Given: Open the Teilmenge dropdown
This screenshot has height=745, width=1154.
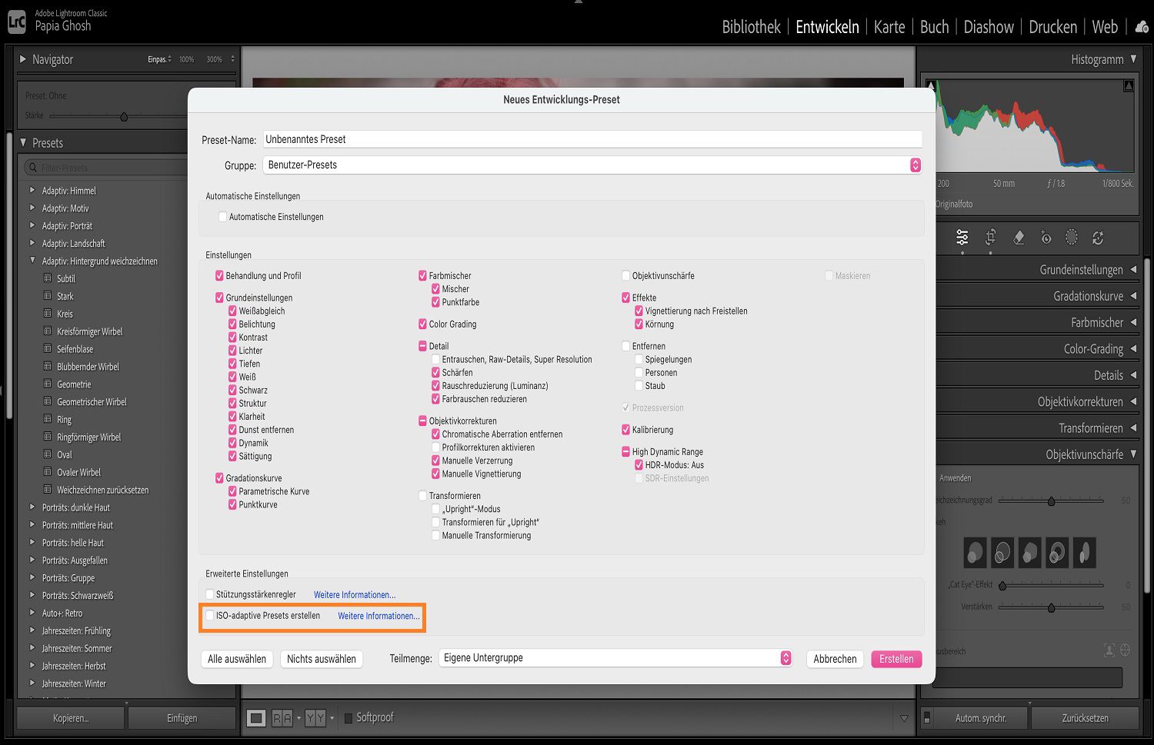Looking at the screenshot, I should point(785,657).
